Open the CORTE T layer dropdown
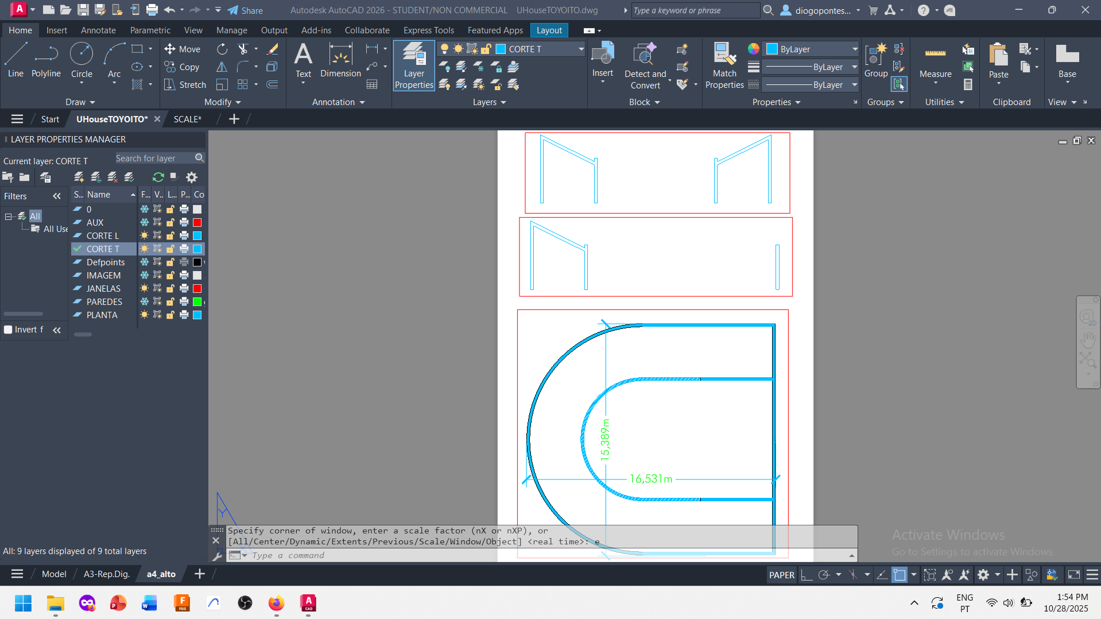The image size is (1101, 619). coord(540,49)
